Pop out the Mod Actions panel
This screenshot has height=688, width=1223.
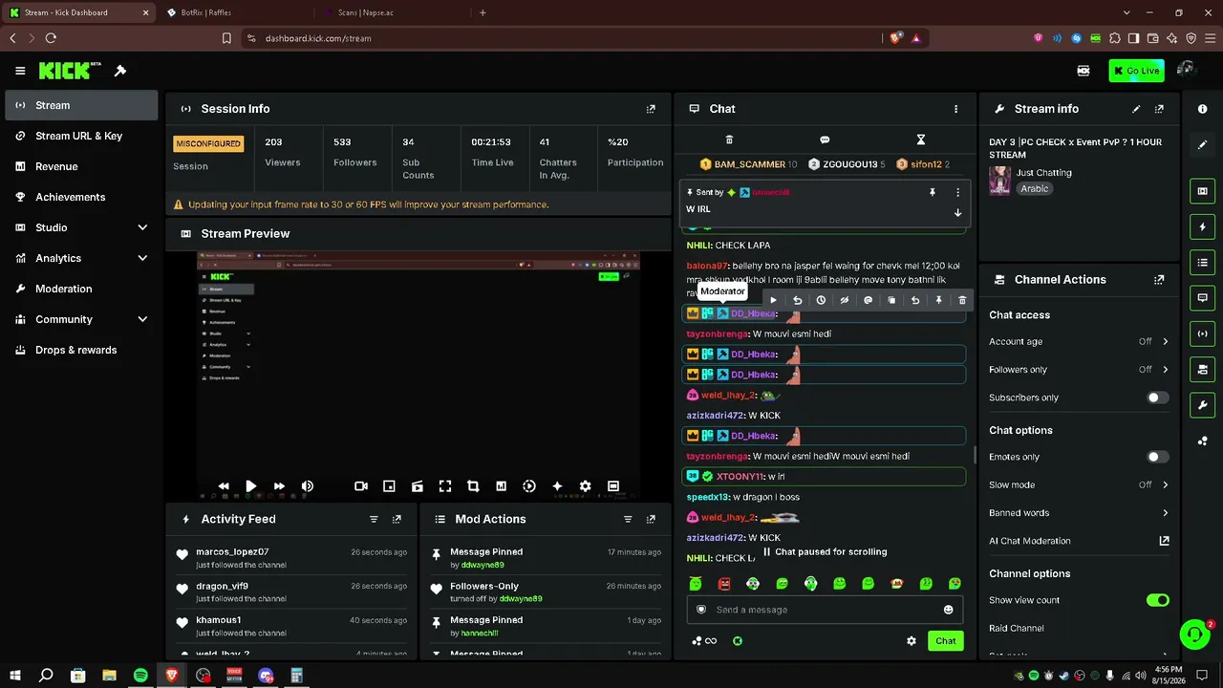pos(651,519)
